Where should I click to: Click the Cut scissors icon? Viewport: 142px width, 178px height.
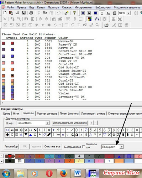(39, 13)
